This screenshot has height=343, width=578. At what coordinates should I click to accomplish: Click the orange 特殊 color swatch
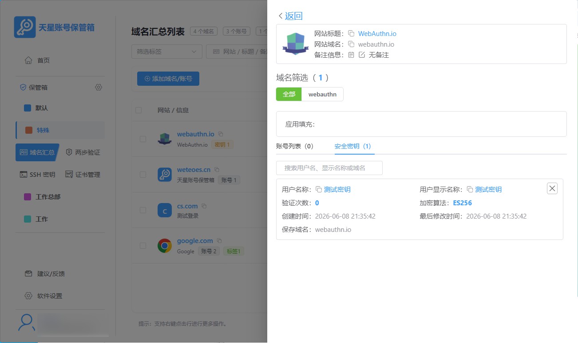(29, 130)
